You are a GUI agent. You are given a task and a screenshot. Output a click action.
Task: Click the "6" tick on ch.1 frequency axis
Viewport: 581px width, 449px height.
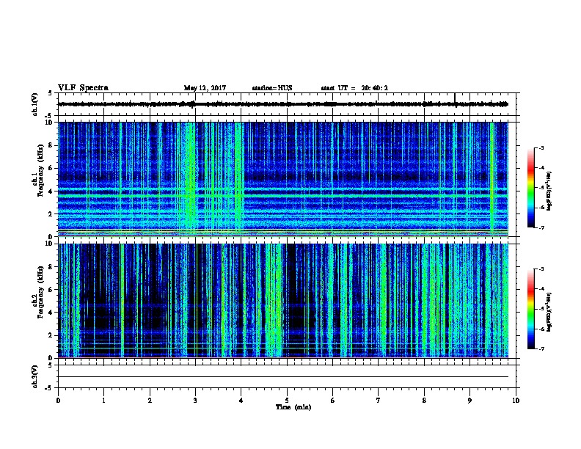coord(51,168)
